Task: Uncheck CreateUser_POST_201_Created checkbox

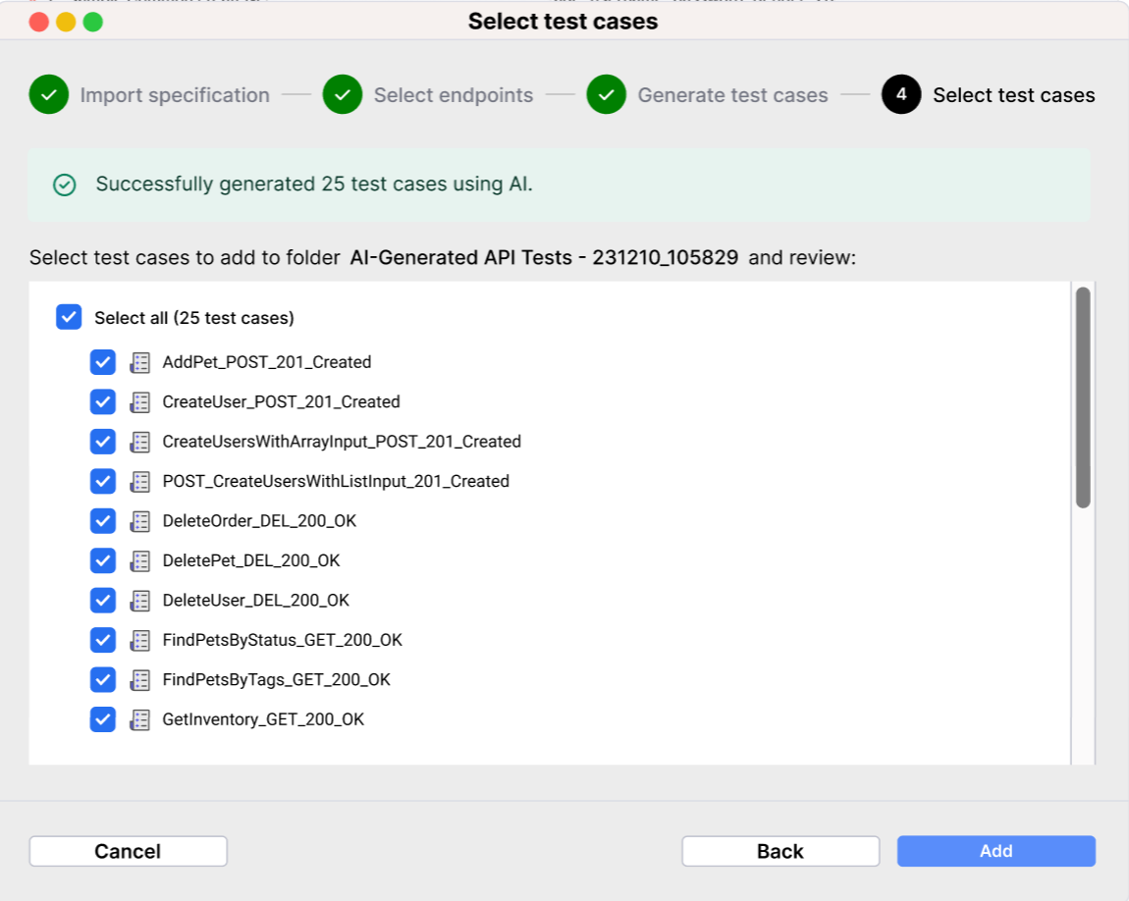Action: tap(103, 401)
